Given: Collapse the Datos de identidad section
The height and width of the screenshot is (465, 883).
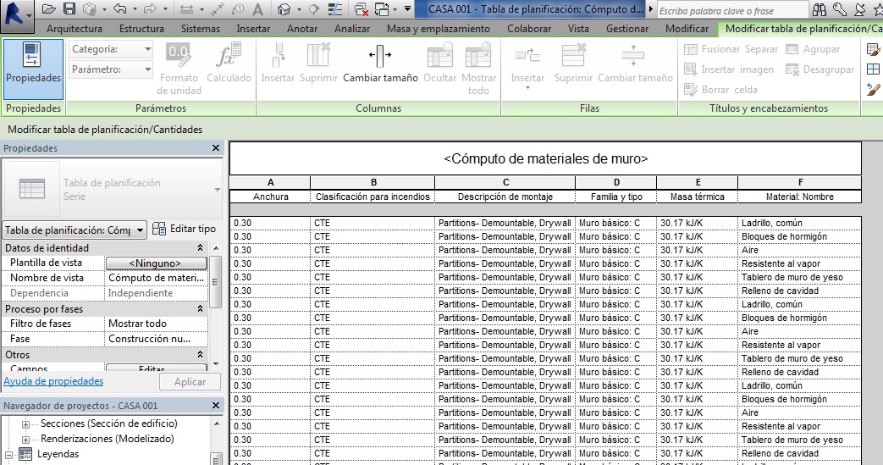Looking at the screenshot, I should (201, 248).
